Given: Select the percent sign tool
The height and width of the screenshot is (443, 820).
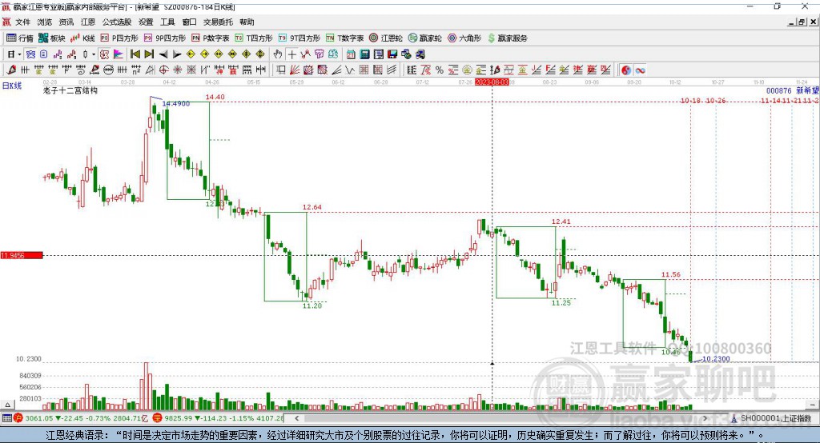Looking at the screenshot, I should [x=440, y=70].
